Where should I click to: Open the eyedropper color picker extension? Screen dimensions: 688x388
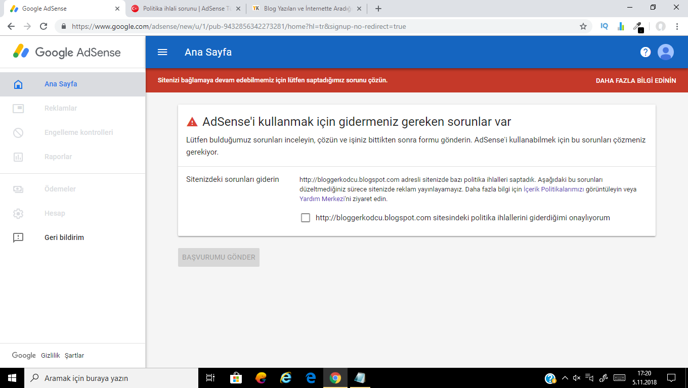[x=638, y=27]
